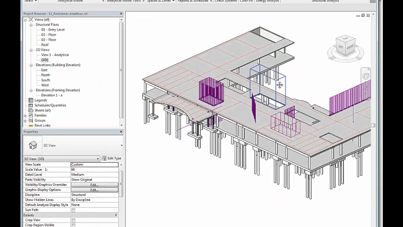The height and width of the screenshot is (227, 403).
Task: Select Elevation 1 - a framing elevation
Action: click(52, 95)
